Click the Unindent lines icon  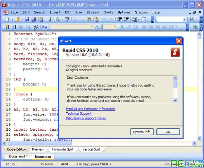[126, 19]
